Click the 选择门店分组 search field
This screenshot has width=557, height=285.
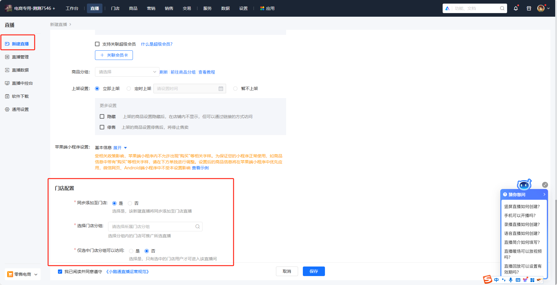[x=155, y=227]
